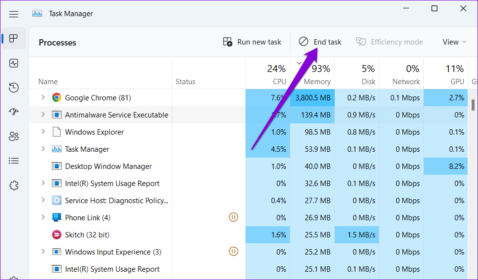Click the Skitch process icon
The height and width of the screenshot is (280, 478).
tap(56, 234)
